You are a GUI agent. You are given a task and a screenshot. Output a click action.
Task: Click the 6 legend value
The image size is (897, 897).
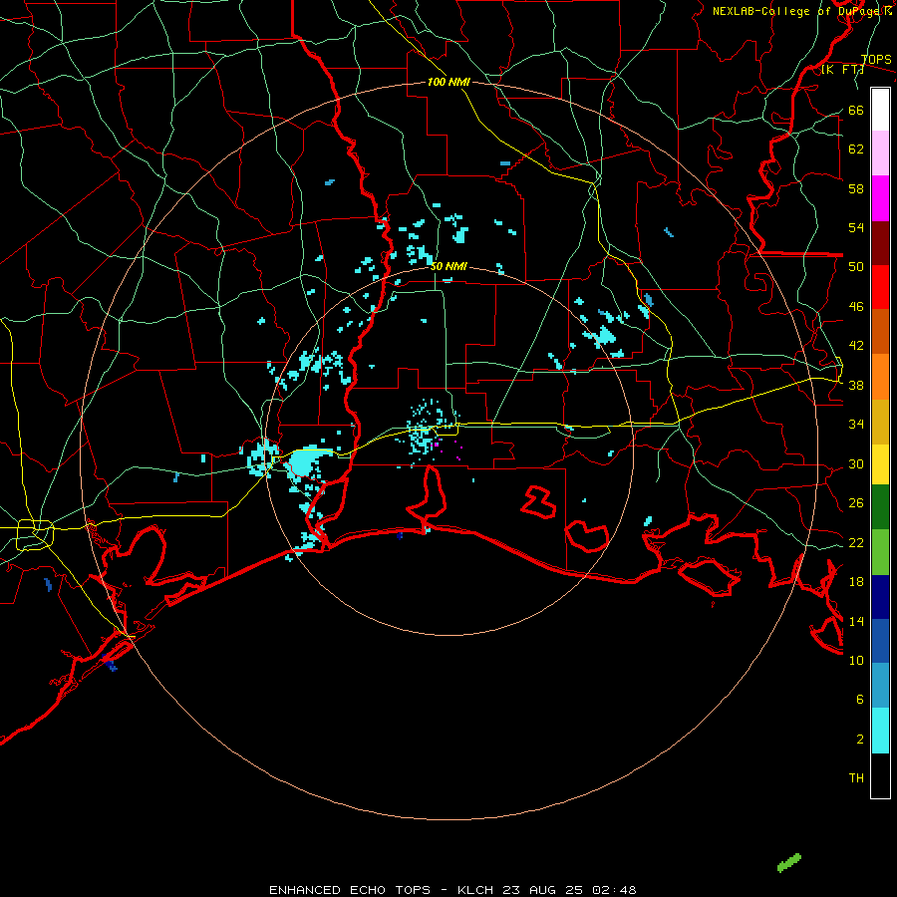coord(859,699)
